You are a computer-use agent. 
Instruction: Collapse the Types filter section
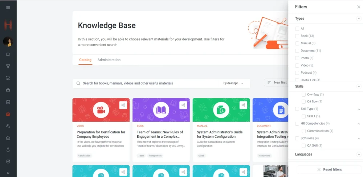pyautogui.click(x=359, y=19)
